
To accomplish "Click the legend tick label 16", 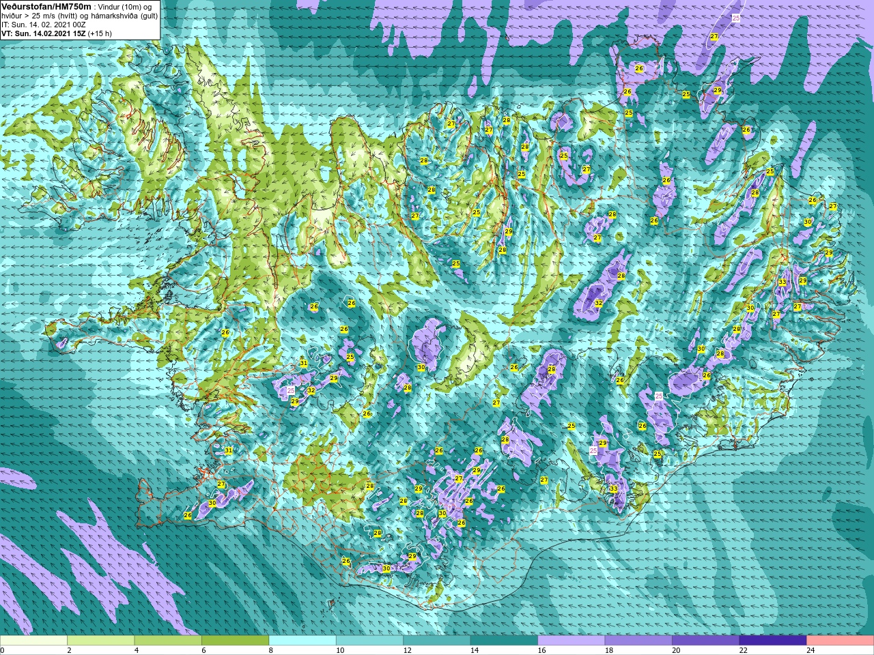I will [542, 650].
